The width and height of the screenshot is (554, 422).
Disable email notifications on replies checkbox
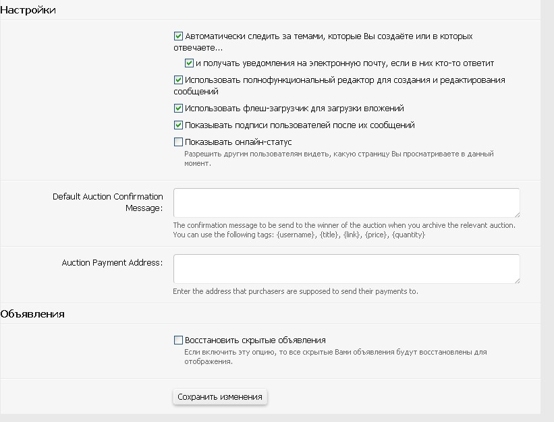pyautogui.click(x=190, y=63)
